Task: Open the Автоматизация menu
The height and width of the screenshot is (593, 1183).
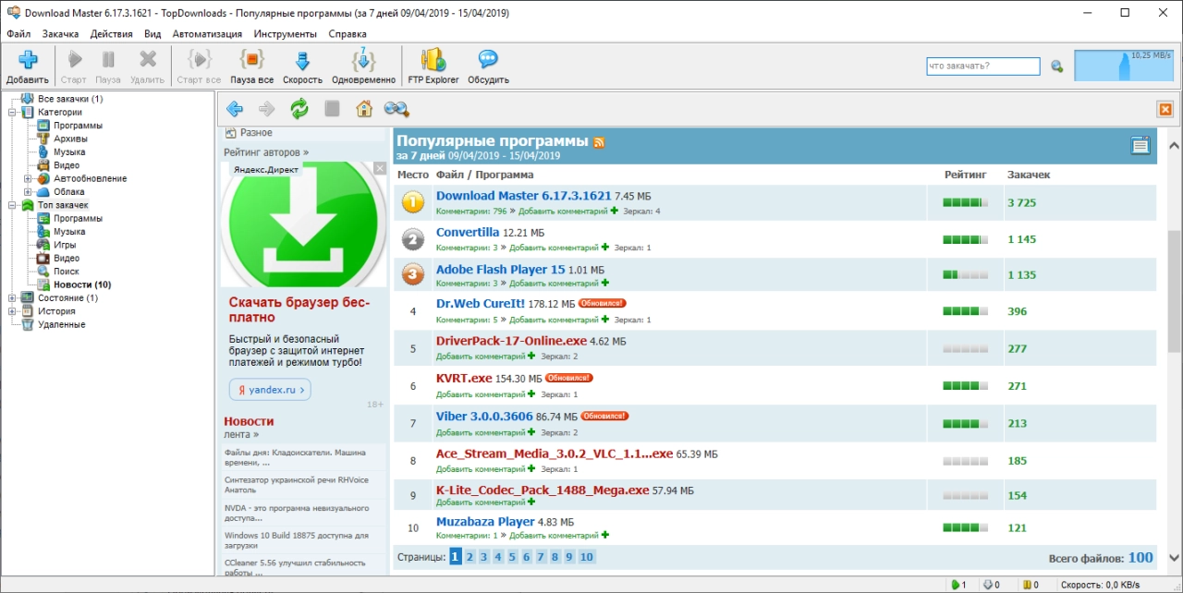Action: (208, 33)
